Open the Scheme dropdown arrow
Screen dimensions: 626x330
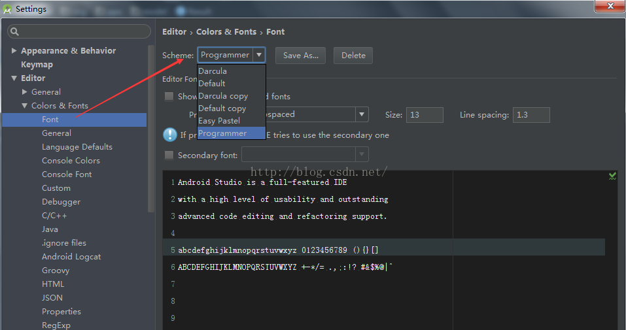(x=259, y=55)
